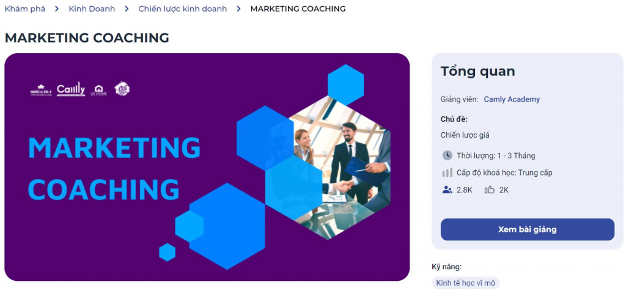626x290 pixels.
Task: Navigate to Chiến lược kinh doanh breadcrumb
Action: (182, 9)
